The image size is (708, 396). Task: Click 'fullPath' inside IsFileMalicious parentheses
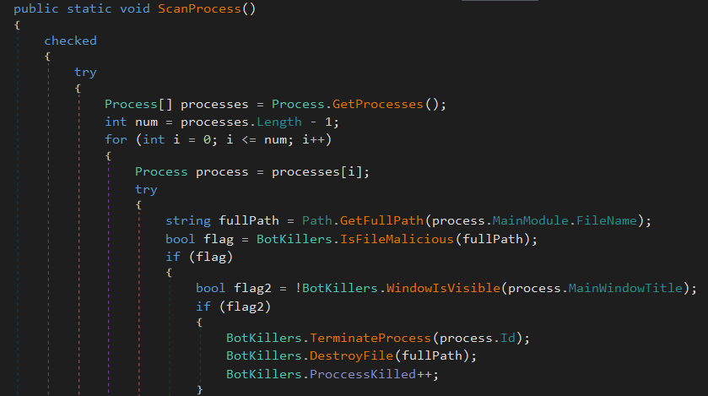(492, 239)
